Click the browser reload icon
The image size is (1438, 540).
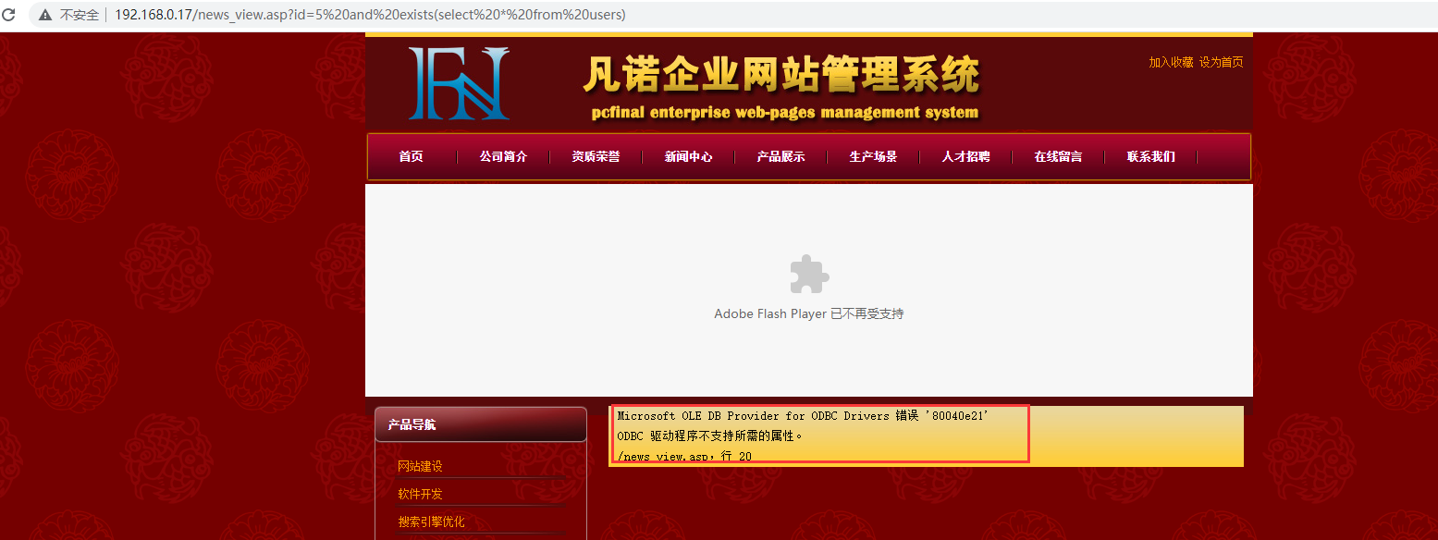[9, 15]
